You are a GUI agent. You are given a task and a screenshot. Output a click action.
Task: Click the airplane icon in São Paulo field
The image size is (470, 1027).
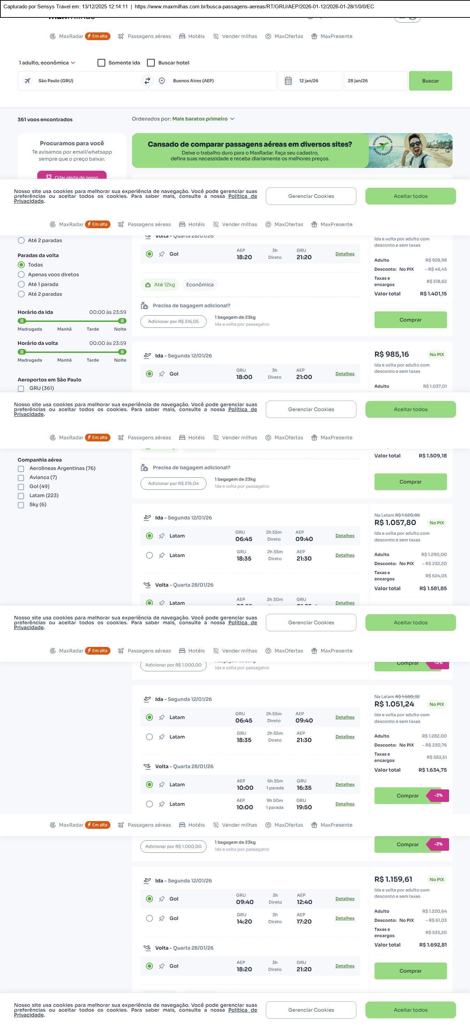28,81
